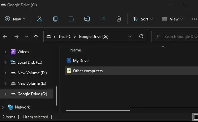The height and width of the screenshot is (122, 198).
Task: Expand the Videos tree node
Action: tap(5, 52)
